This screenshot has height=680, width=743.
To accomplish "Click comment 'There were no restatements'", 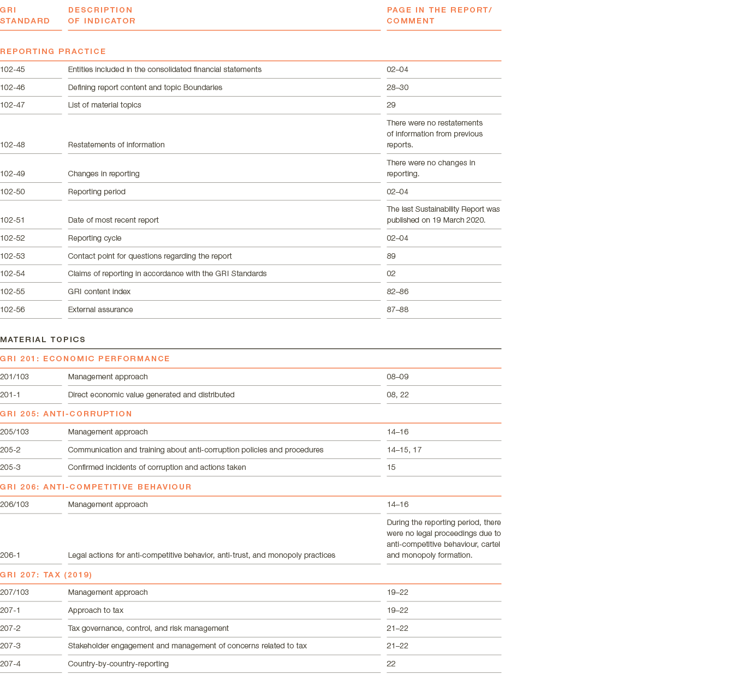I will click(x=435, y=123).
